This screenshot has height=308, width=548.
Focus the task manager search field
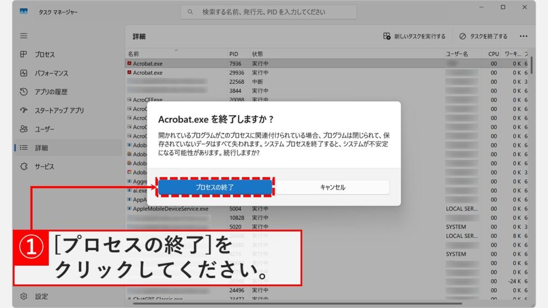click(269, 12)
